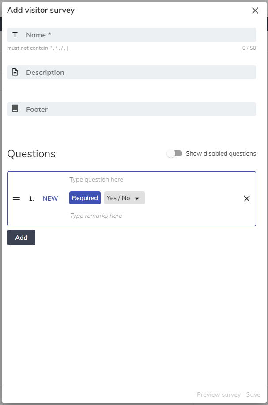Focus the survey Name input field
The image size is (268, 405).
tap(137, 35)
